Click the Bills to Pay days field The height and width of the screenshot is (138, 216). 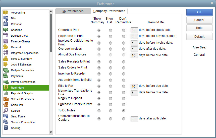[x=134, y=86]
